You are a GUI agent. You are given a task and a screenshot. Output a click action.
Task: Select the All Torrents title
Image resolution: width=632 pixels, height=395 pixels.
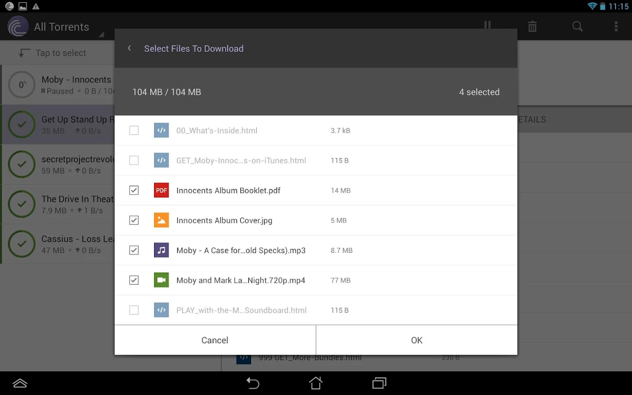62,26
